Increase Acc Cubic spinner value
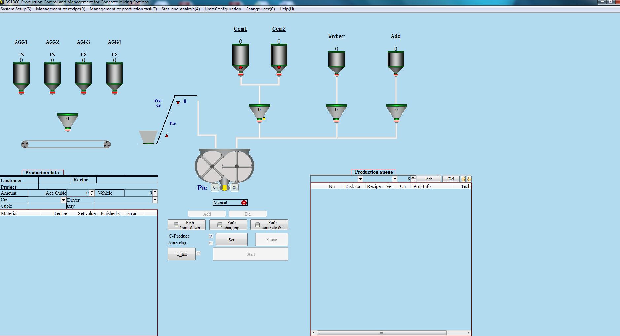Image resolution: width=620 pixels, height=336 pixels. click(92, 191)
